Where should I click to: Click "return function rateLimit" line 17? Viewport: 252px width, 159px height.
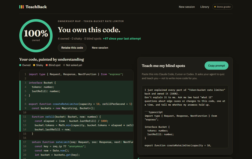[83, 142]
